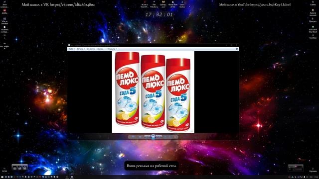Open The Witcher 3 desktop shortcut
The width and height of the screenshot is (319, 179).
tap(154, 4)
